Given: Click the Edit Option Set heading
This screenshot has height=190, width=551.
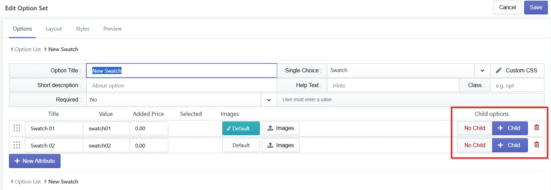Looking at the screenshot, I should [x=27, y=8].
